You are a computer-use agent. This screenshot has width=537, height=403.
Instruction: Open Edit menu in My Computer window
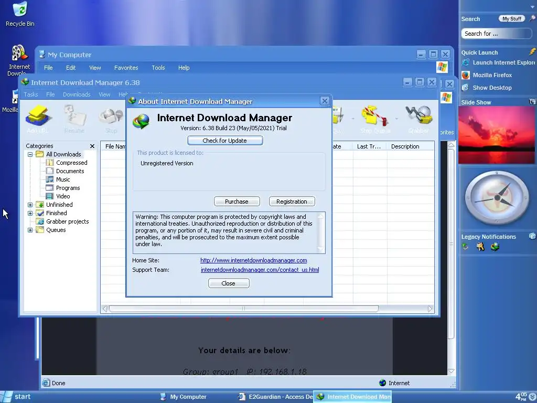(x=71, y=68)
